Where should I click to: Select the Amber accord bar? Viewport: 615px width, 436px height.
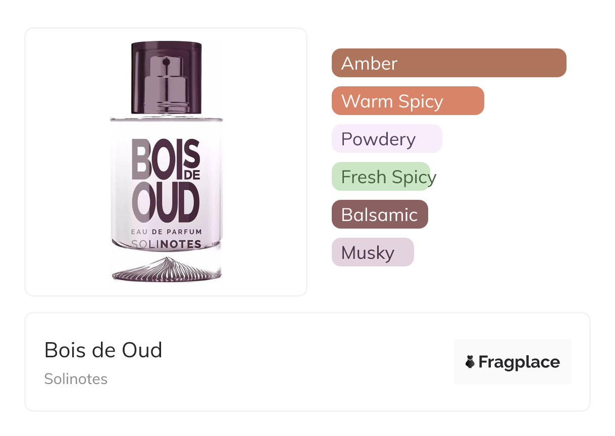[448, 63]
